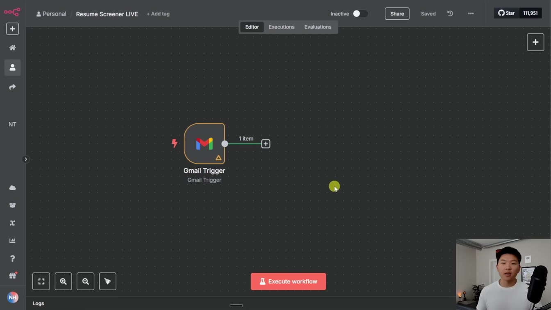
Task: Select the Gmail Trigger node
Action: click(204, 144)
